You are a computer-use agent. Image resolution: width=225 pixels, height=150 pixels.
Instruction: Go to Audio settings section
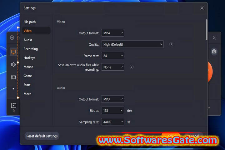point(28,40)
